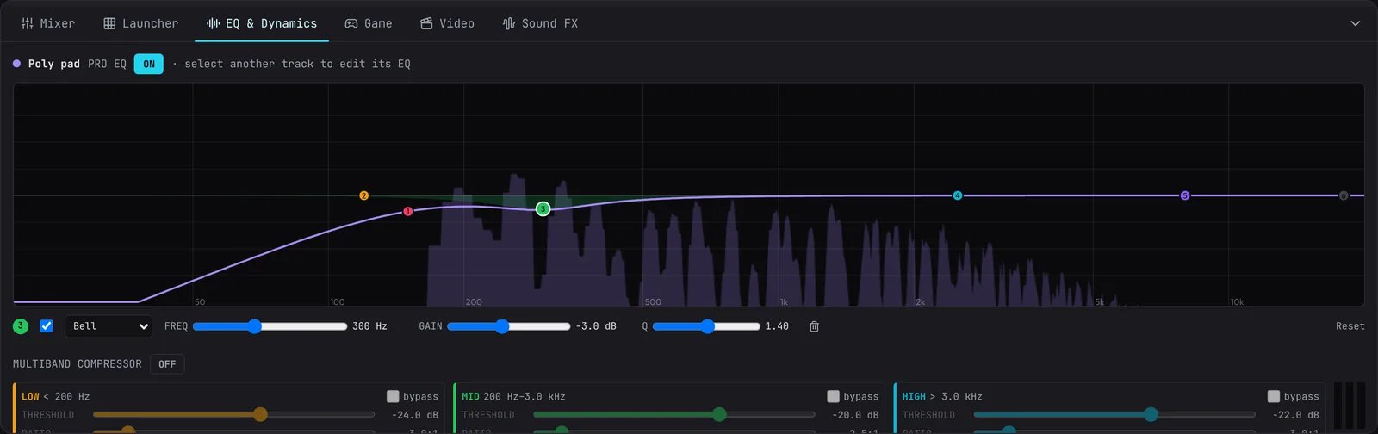Image resolution: width=1378 pixels, height=434 pixels.
Task: Select EQ band node 4 on curve
Action: click(x=957, y=195)
